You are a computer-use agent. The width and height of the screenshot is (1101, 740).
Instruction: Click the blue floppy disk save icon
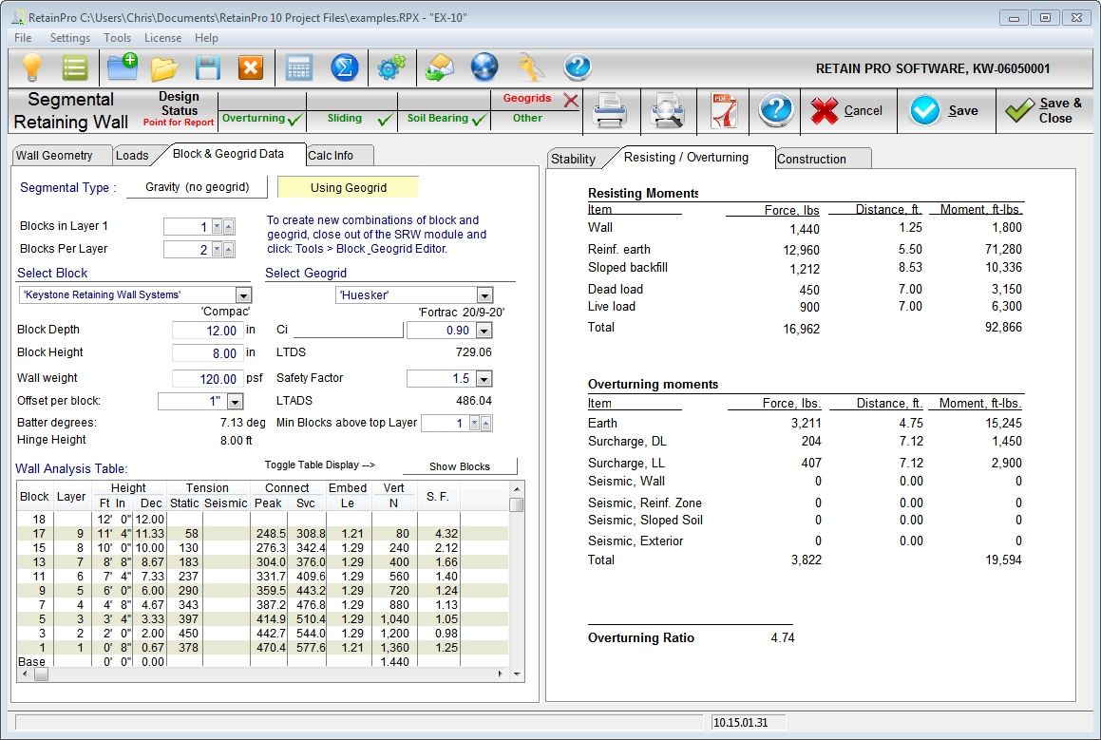click(208, 67)
